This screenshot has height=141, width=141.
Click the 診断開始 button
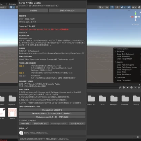click(33, 10)
